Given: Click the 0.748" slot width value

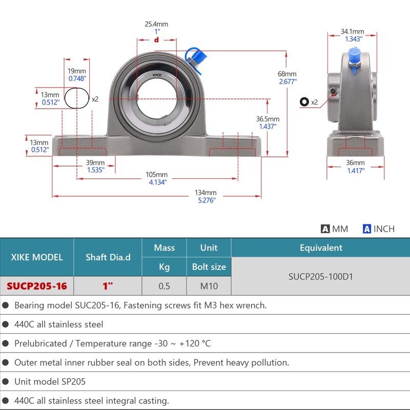Looking at the screenshot, I should pyautogui.click(x=77, y=78).
